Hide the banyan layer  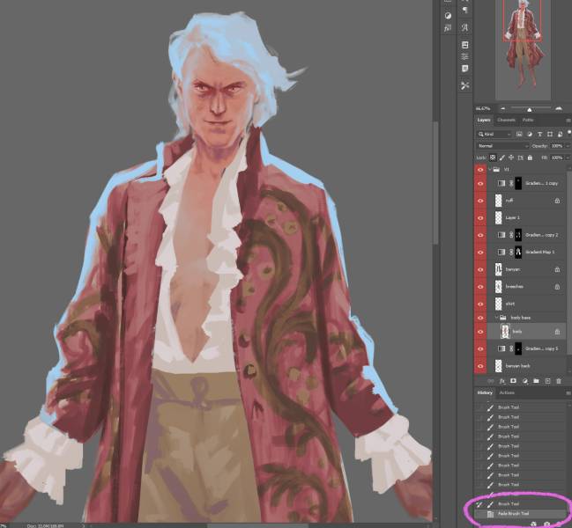click(x=480, y=269)
